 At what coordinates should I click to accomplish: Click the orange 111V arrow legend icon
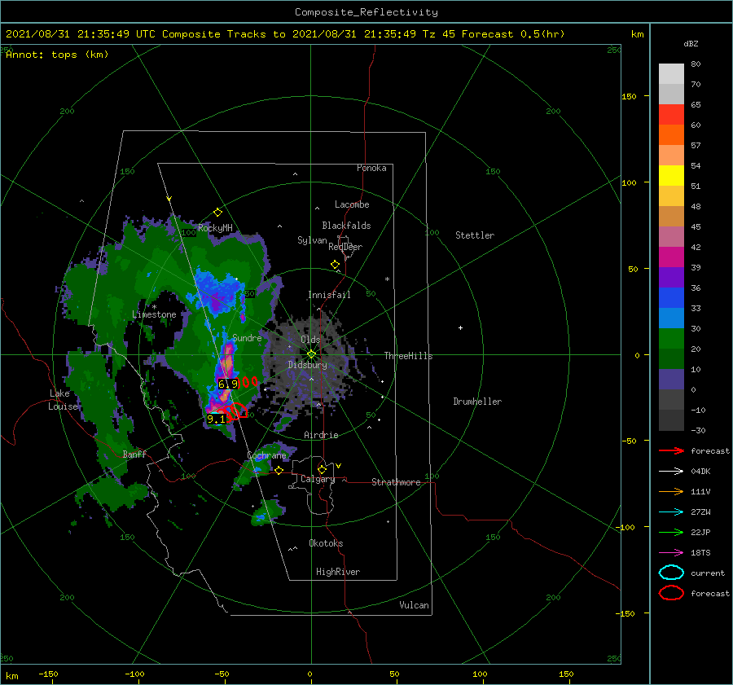coord(671,491)
